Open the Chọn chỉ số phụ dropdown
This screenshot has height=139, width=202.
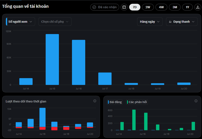tap(55, 22)
